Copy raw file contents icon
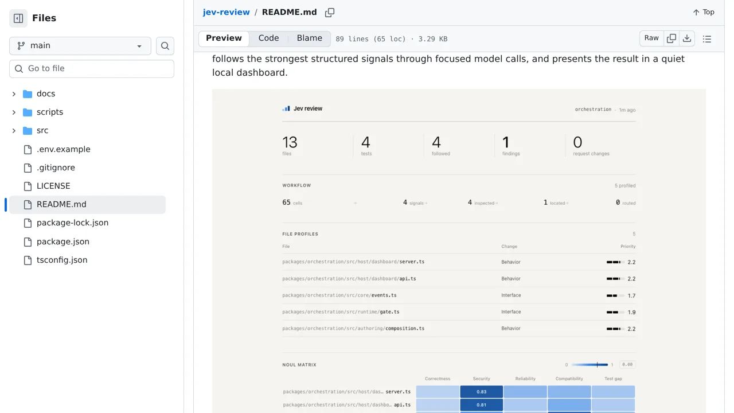The height and width of the screenshot is (413, 734). pyautogui.click(x=671, y=38)
